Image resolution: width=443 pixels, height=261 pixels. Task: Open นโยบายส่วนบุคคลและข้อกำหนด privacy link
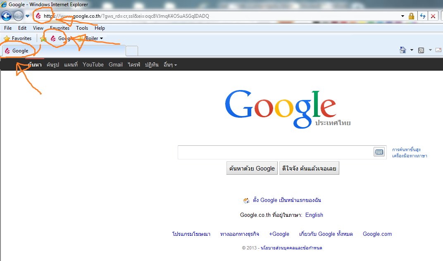coord(291,248)
